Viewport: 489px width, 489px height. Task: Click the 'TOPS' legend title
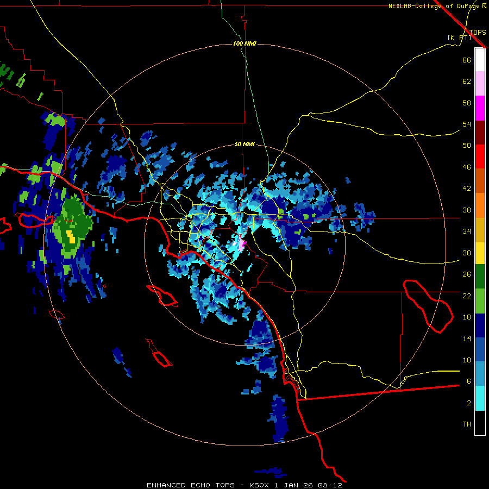(478, 32)
